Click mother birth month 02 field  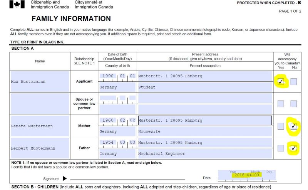point(122,120)
